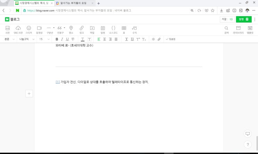Apply superscript formatting
258x154 pixels.
pos(138,39)
